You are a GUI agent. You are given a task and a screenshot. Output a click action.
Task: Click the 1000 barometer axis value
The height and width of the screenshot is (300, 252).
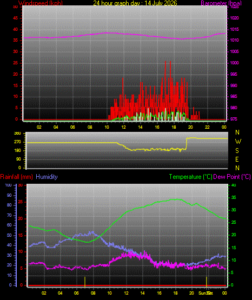pos(234,63)
